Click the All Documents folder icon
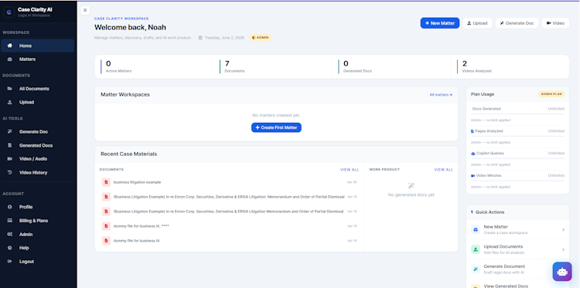The width and height of the screenshot is (580, 288). click(10, 89)
